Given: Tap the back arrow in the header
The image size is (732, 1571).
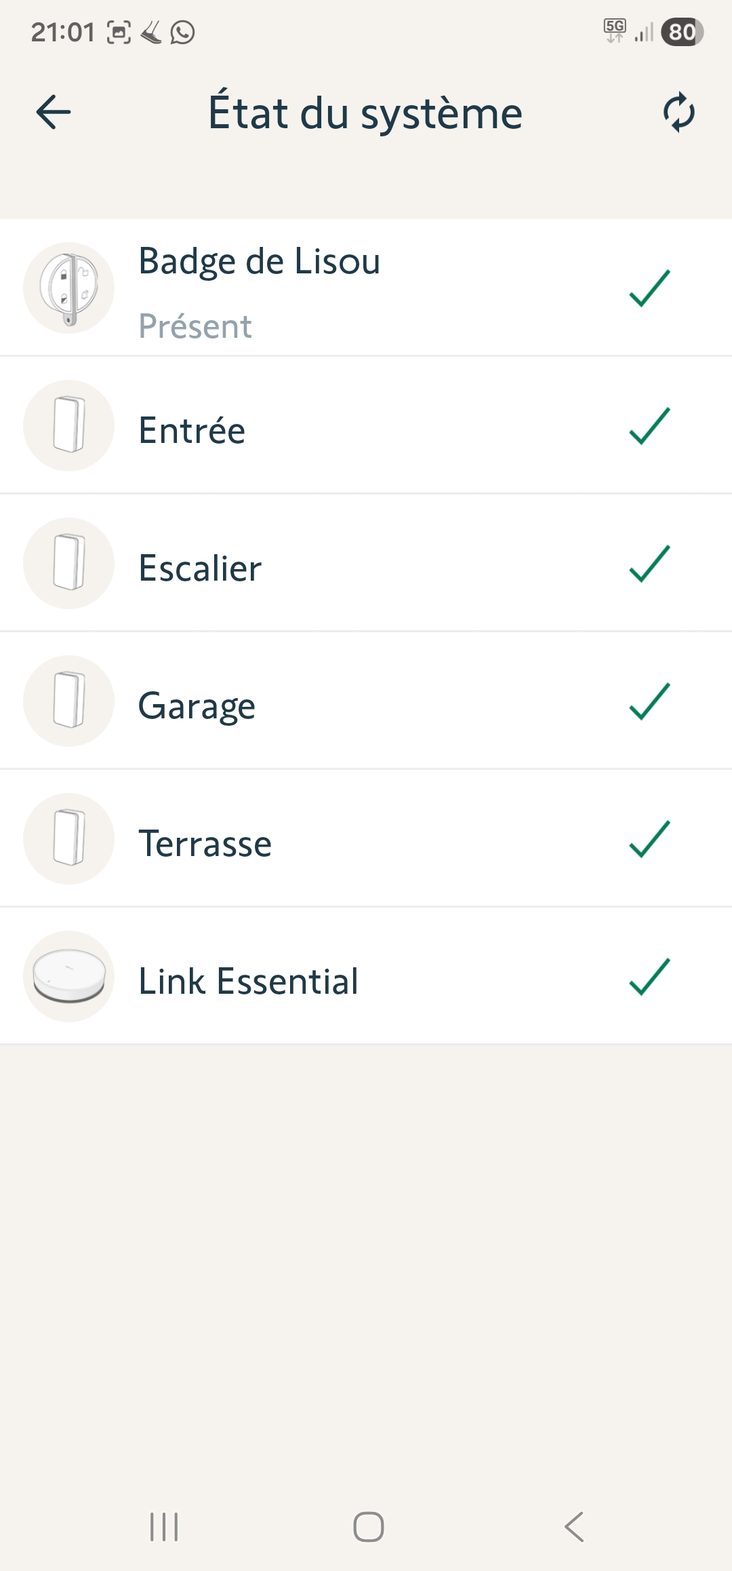Looking at the screenshot, I should point(54,113).
